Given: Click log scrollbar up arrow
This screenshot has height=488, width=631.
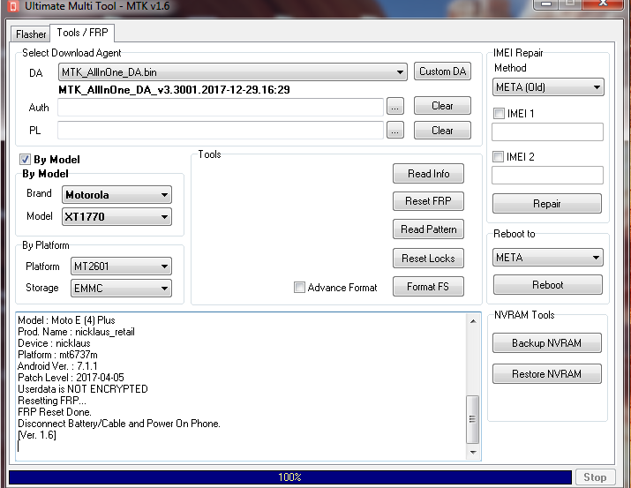Looking at the screenshot, I should [473, 319].
